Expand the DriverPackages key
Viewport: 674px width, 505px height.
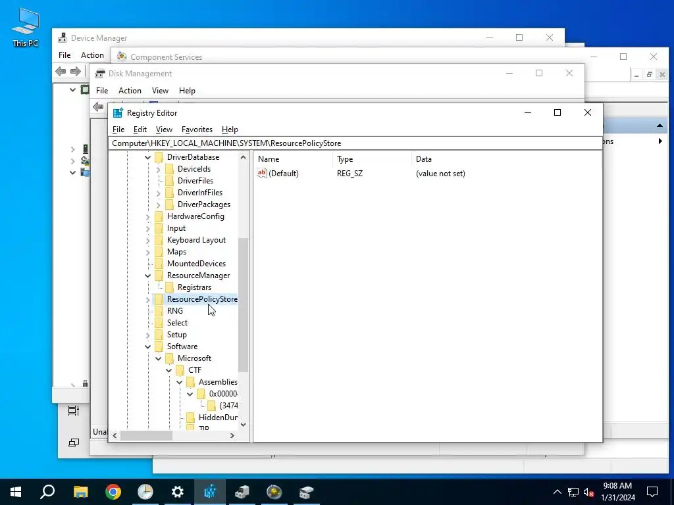(x=158, y=205)
